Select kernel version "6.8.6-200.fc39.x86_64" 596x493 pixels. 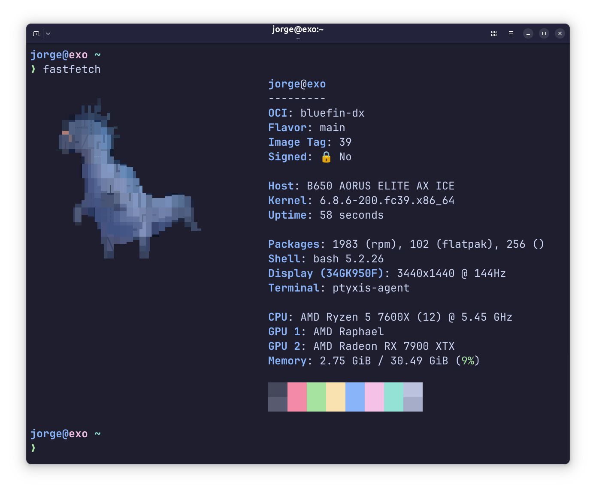(387, 201)
